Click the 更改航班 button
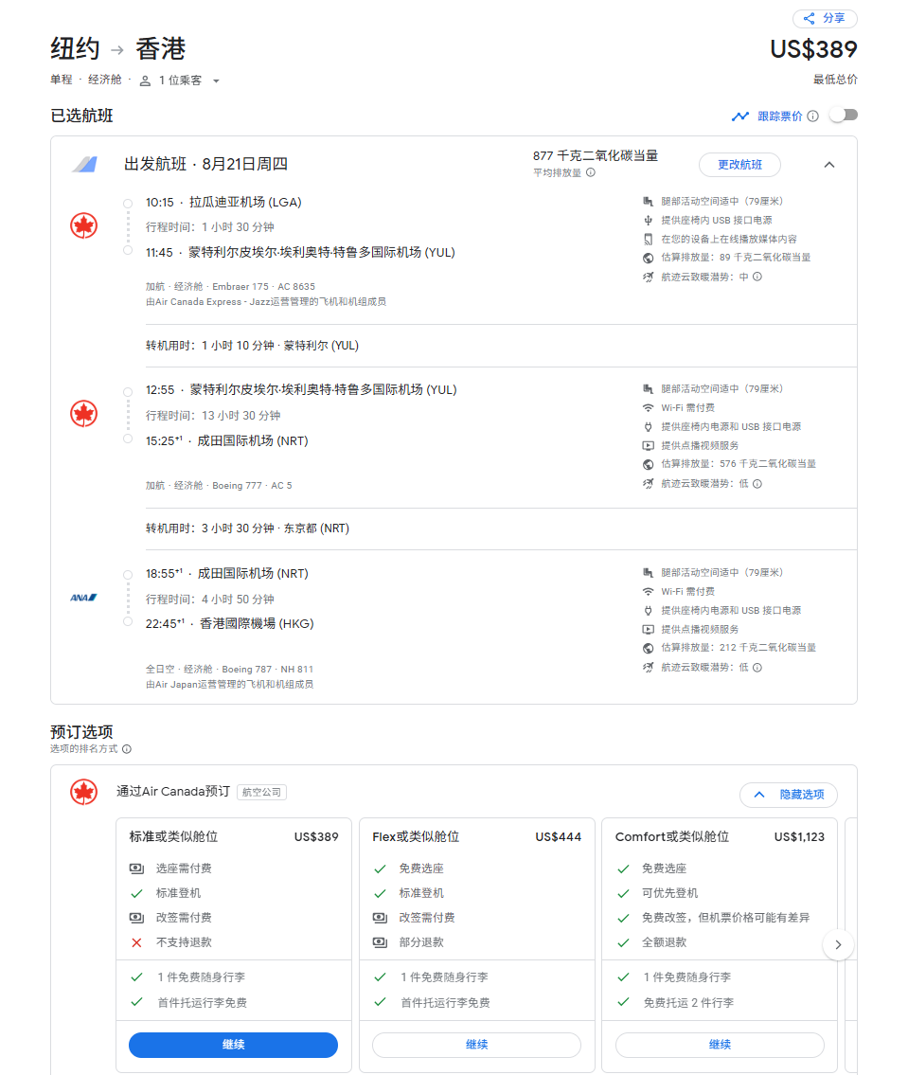This screenshot has height=1075, width=908. coord(739,165)
